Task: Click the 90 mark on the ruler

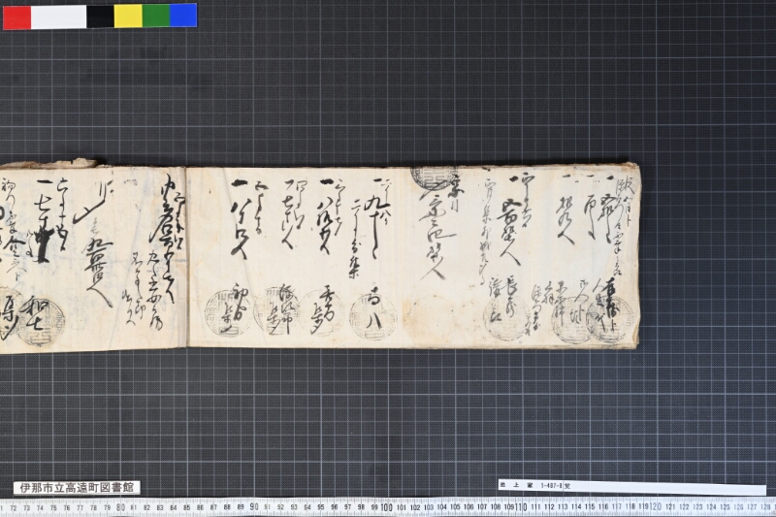Action: pos(254,507)
